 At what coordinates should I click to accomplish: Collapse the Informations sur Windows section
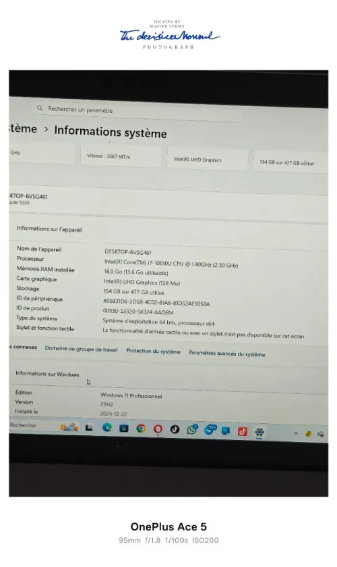point(47,374)
